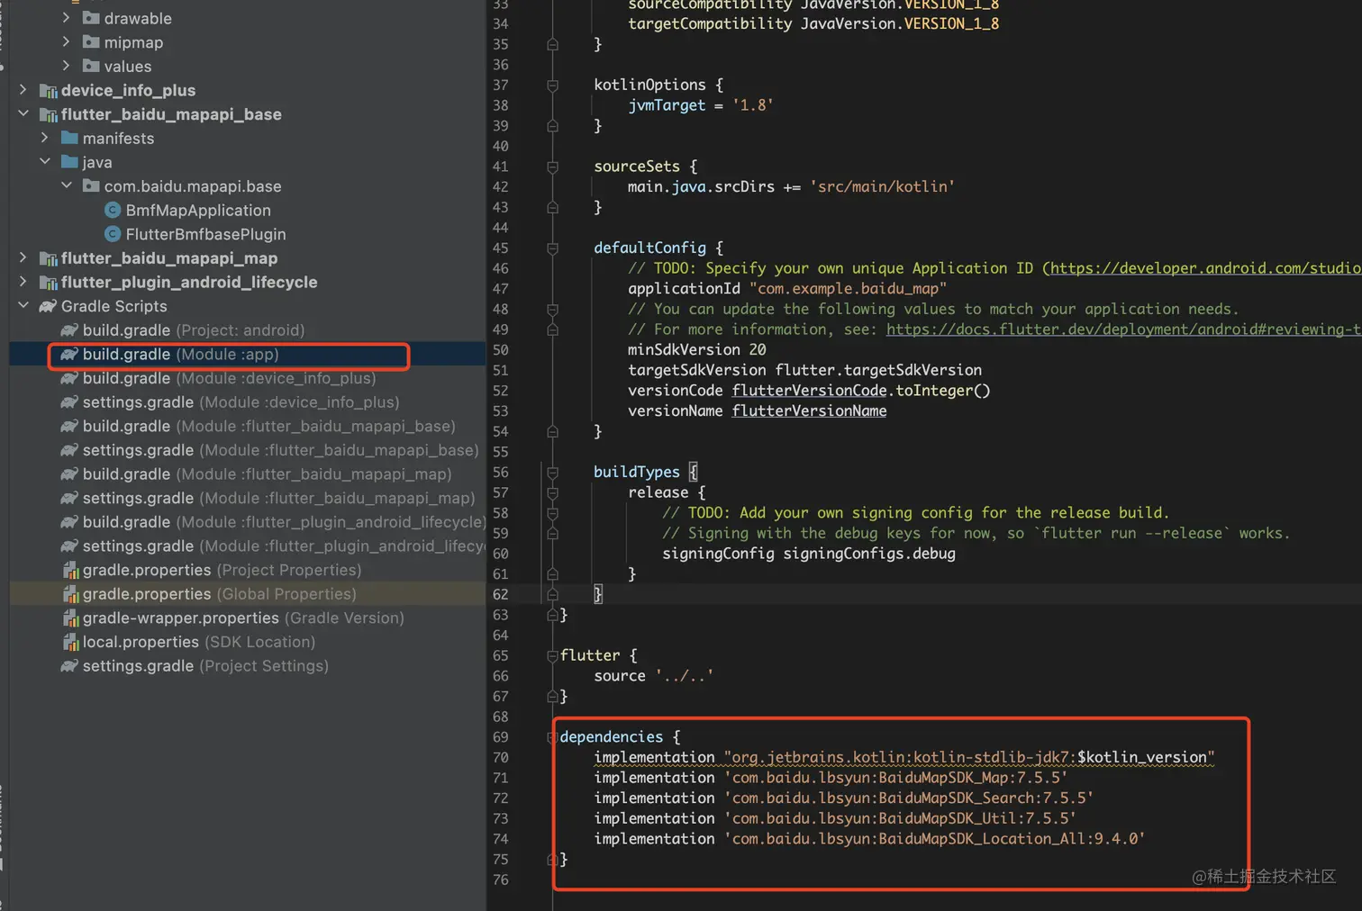This screenshot has width=1362, height=911.
Task: Open build.gradle (Module :flutter_plugin_android_lifecycle)
Action: pyautogui.click(x=285, y=521)
